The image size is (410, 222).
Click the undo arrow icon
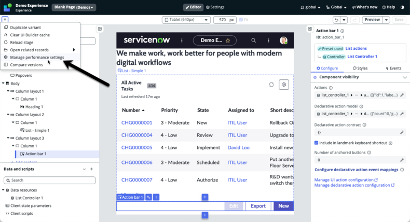pyautogui.click(x=336, y=20)
